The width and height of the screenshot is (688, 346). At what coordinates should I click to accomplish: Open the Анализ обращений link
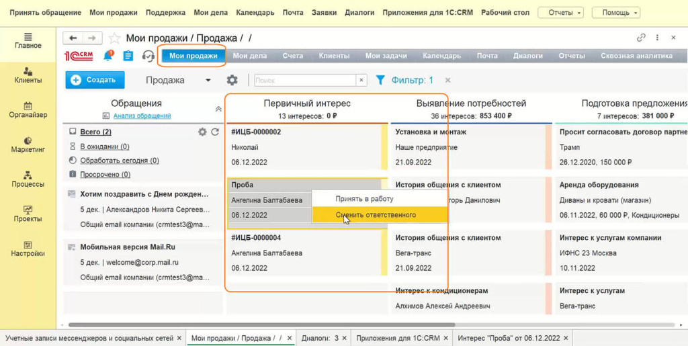(142, 116)
